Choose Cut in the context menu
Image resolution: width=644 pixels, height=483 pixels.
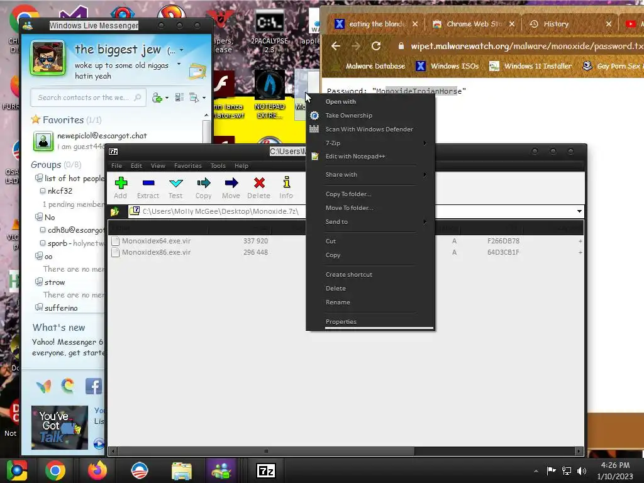coord(331,241)
